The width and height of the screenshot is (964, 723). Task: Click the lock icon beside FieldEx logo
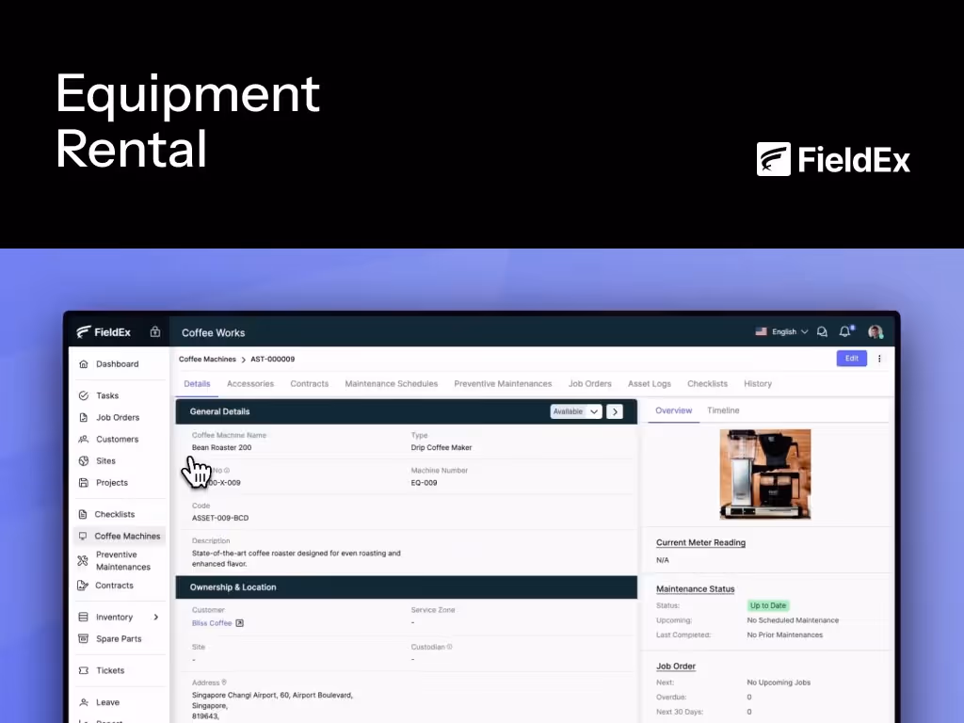[x=155, y=332]
